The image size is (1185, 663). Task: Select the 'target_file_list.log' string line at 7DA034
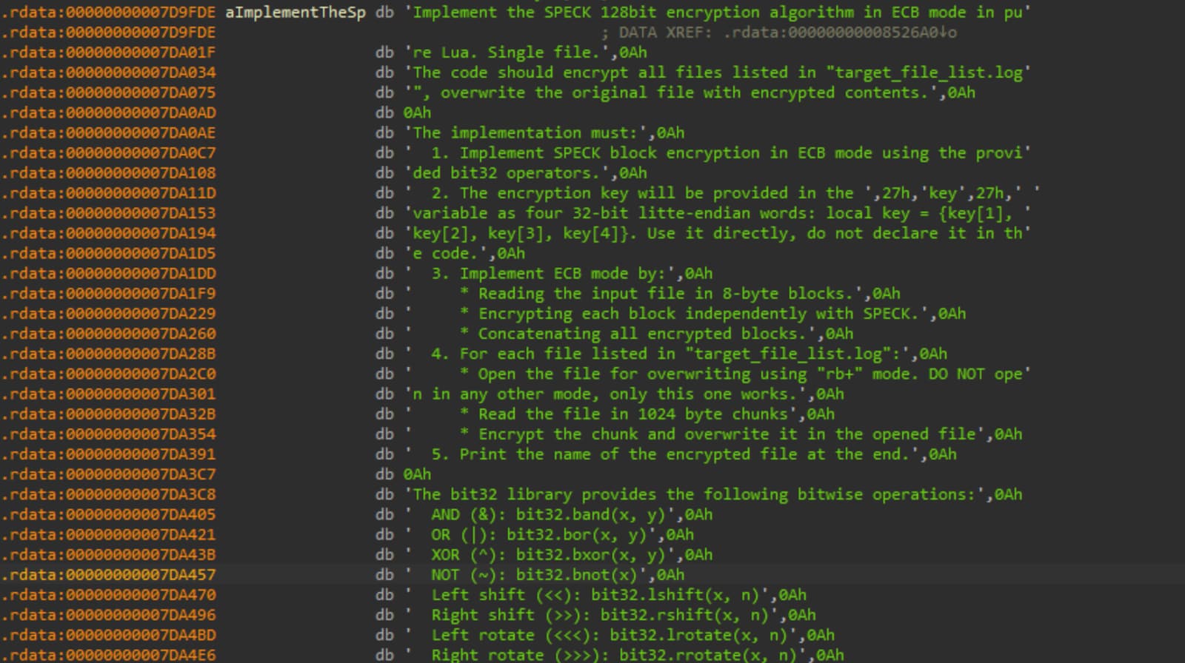pos(717,73)
